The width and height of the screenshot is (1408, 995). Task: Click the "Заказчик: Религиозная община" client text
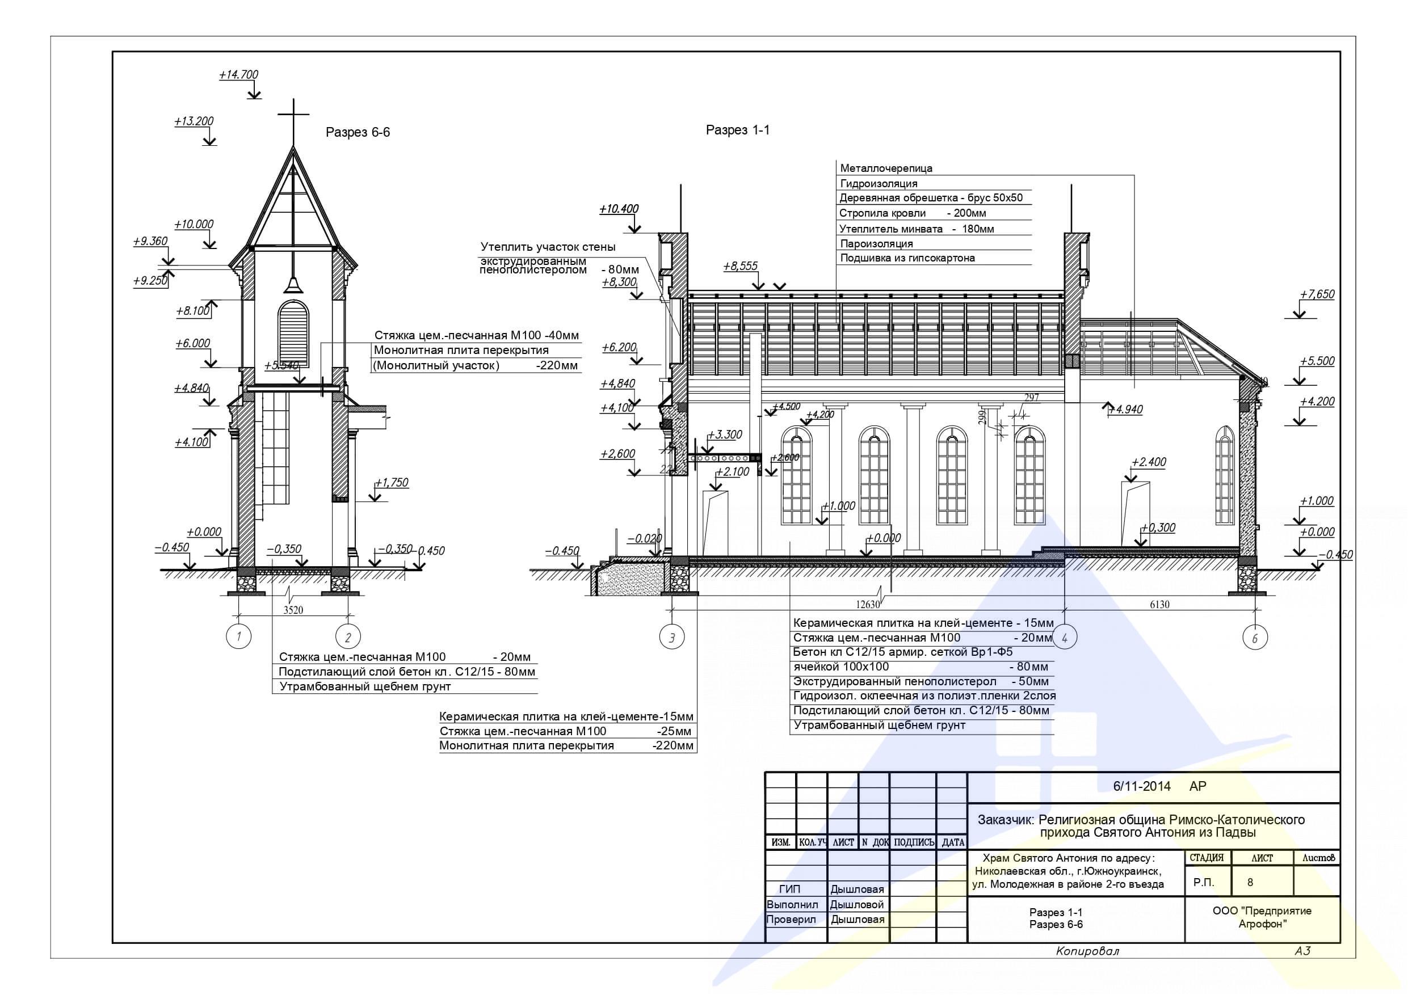click(x=1141, y=826)
